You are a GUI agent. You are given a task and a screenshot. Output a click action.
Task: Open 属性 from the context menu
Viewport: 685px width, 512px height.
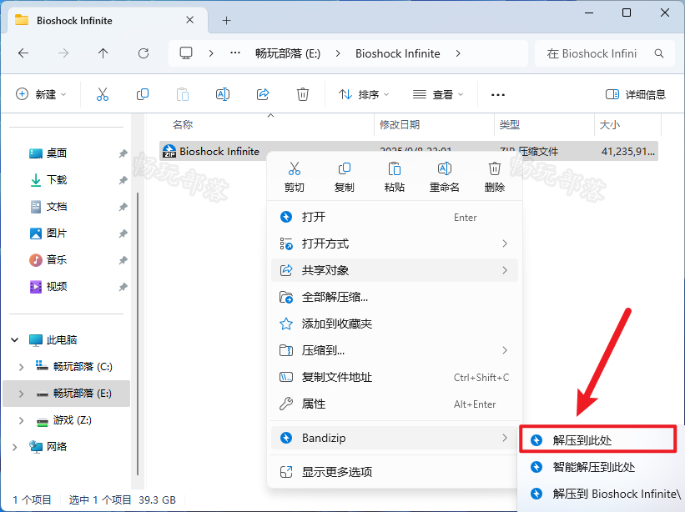click(x=395, y=404)
